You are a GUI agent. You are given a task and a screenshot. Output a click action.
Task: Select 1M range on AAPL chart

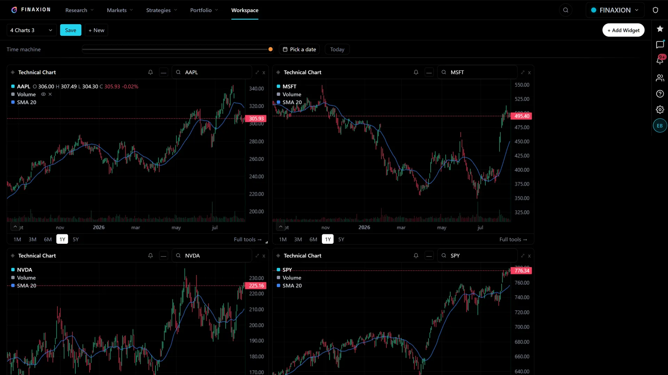coord(17,239)
